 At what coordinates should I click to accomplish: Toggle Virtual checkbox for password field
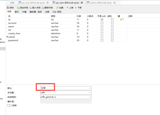[x=112, y=40]
